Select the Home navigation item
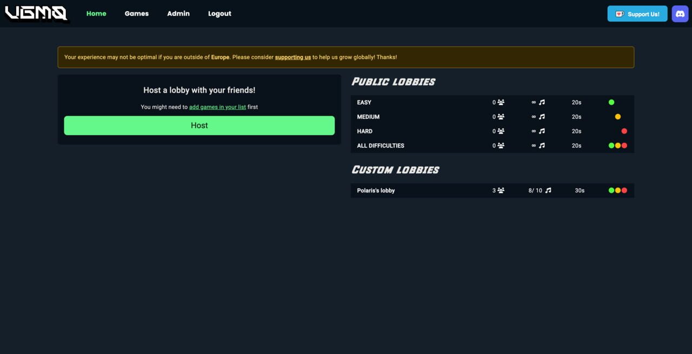The height and width of the screenshot is (354, 692). [96, 14]
